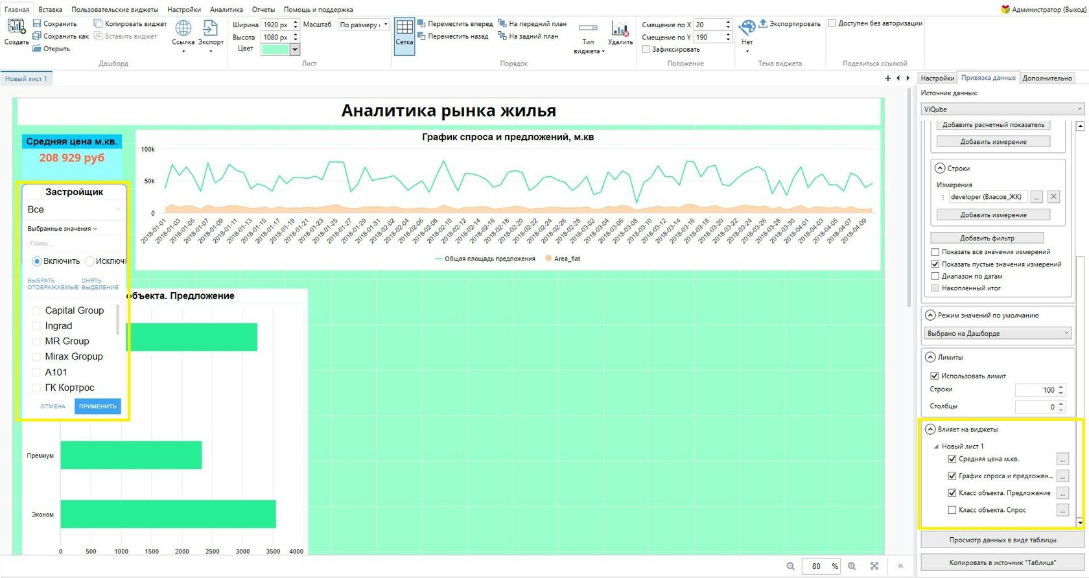The height and width of the screenshot is (578, 1089).
Task: Click zoom-in magnifier at bottom
Action: 852,566
